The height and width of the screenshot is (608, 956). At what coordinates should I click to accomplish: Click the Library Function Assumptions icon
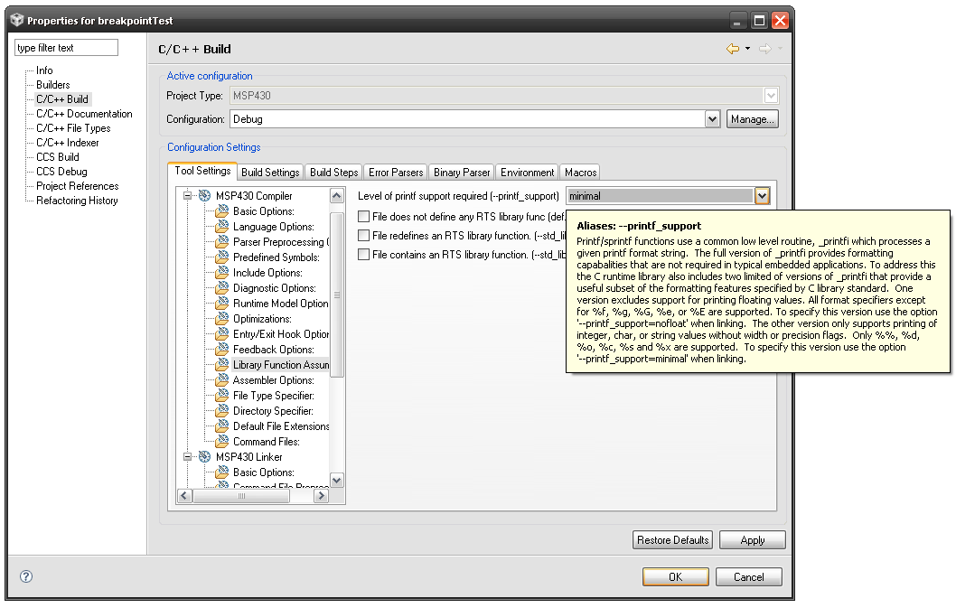(x=222, y=365)
